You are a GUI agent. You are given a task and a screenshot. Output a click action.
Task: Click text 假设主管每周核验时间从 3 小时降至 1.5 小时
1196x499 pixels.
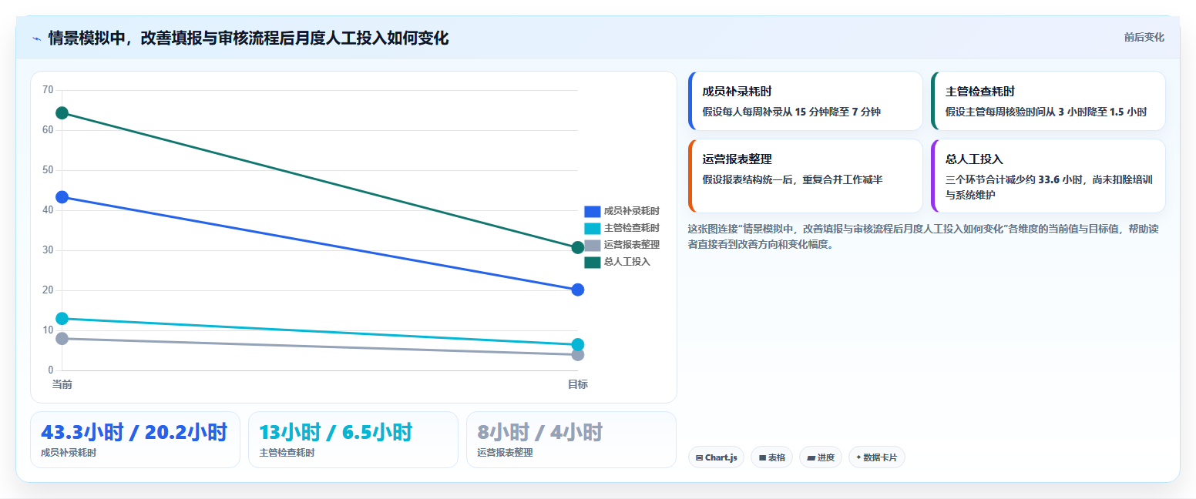coord(1046,112)
